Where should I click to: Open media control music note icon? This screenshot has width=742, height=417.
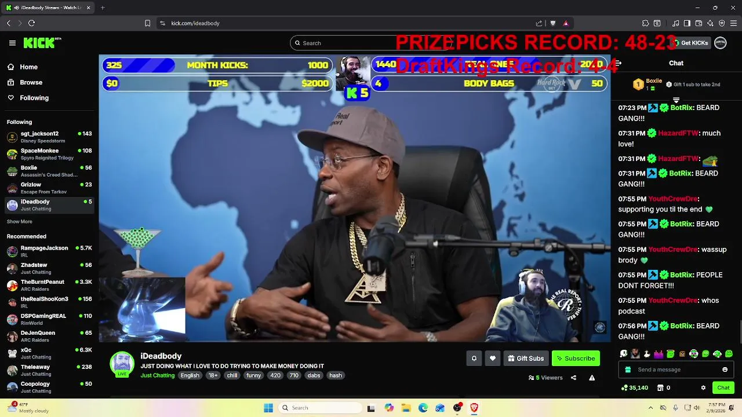click(675, 23)
